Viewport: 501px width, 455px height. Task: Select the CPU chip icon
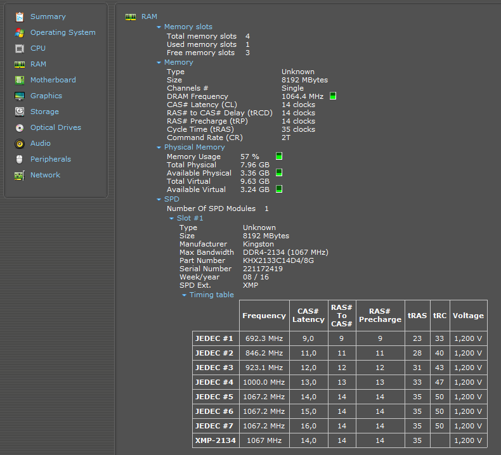[19, 48]
